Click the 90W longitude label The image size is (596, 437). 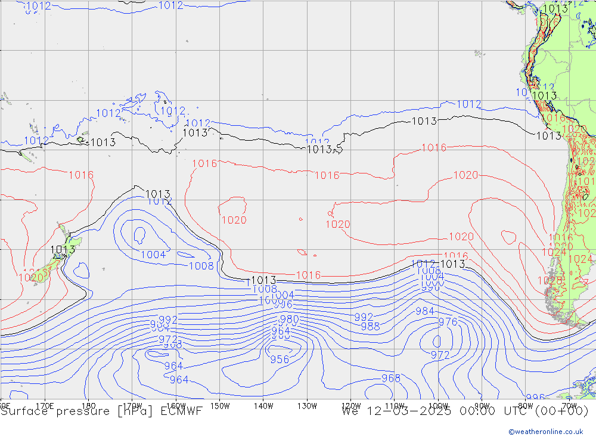[482, 406]
